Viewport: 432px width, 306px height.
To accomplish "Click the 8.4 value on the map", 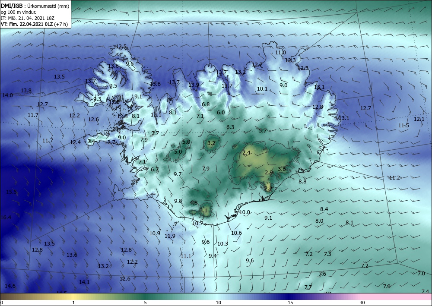I will click(x=324, y=209).
